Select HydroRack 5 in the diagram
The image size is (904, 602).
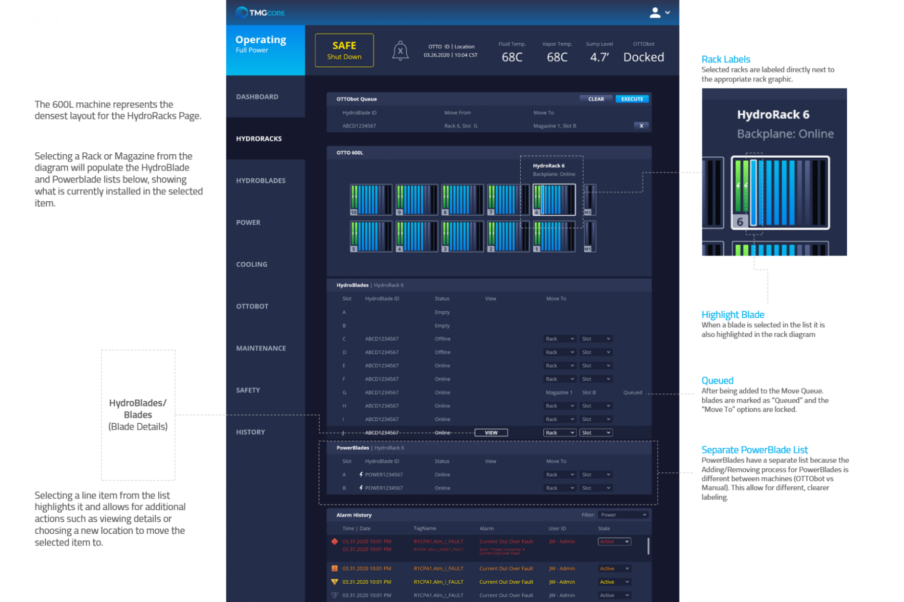coord(371,236)
